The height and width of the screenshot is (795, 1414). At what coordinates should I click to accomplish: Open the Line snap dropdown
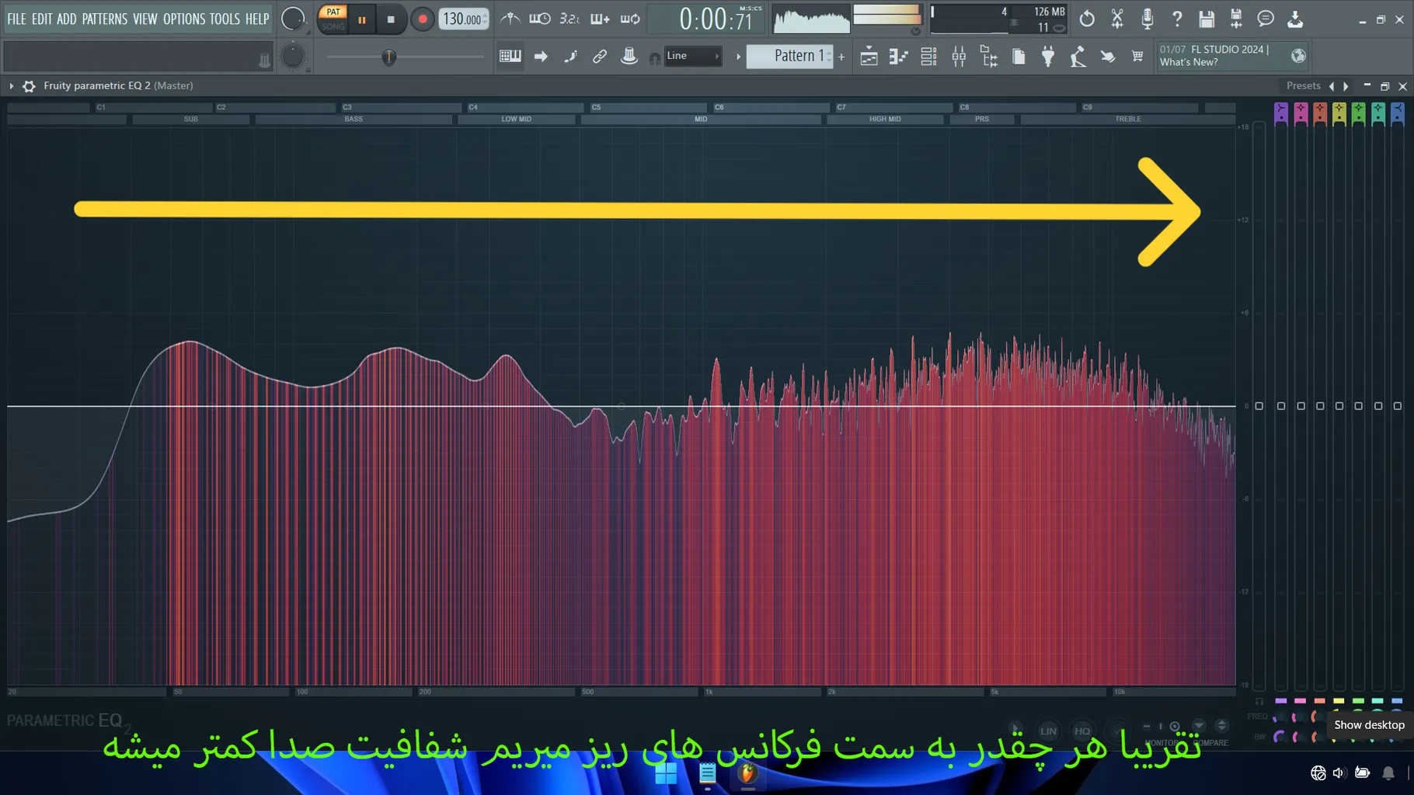click(x=693, y=56)
